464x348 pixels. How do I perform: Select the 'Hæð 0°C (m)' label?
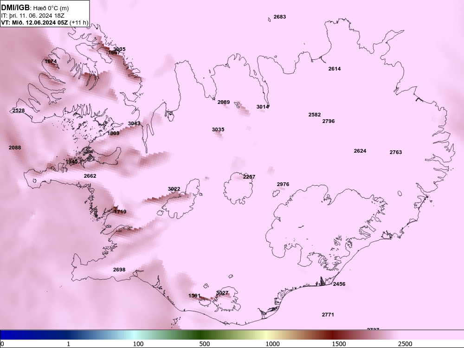pyautogui.click(x=51, y=8)
